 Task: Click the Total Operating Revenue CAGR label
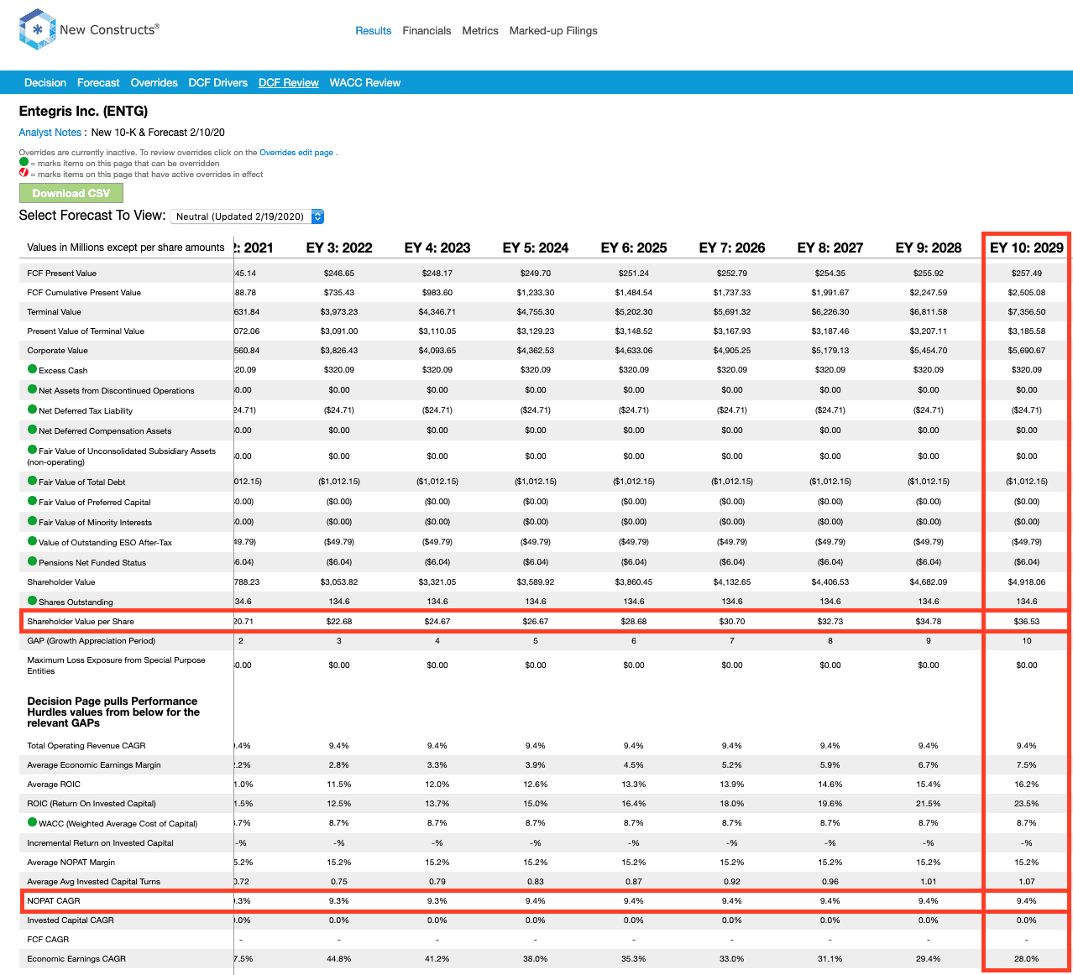click(x=86, y=746)
